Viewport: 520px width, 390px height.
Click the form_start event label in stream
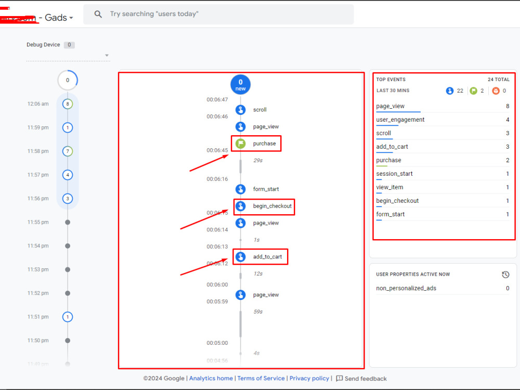pyautogui.click(x=266, y=189)
